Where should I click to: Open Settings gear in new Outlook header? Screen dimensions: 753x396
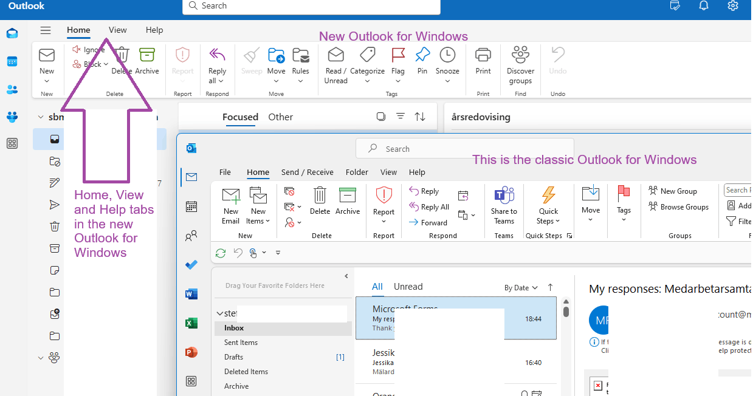tap(733, 5)
